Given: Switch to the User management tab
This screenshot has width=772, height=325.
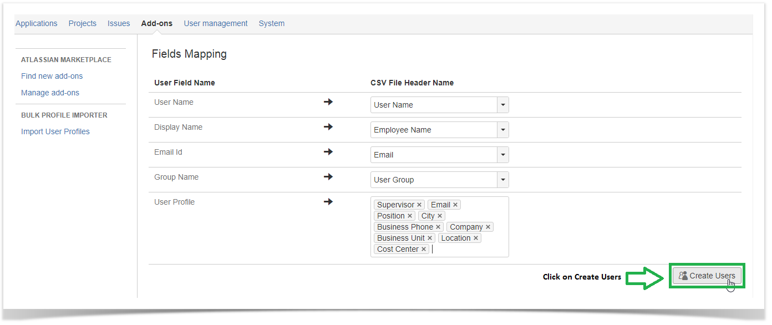Looking at the screenshot, I should pos(216,23).
